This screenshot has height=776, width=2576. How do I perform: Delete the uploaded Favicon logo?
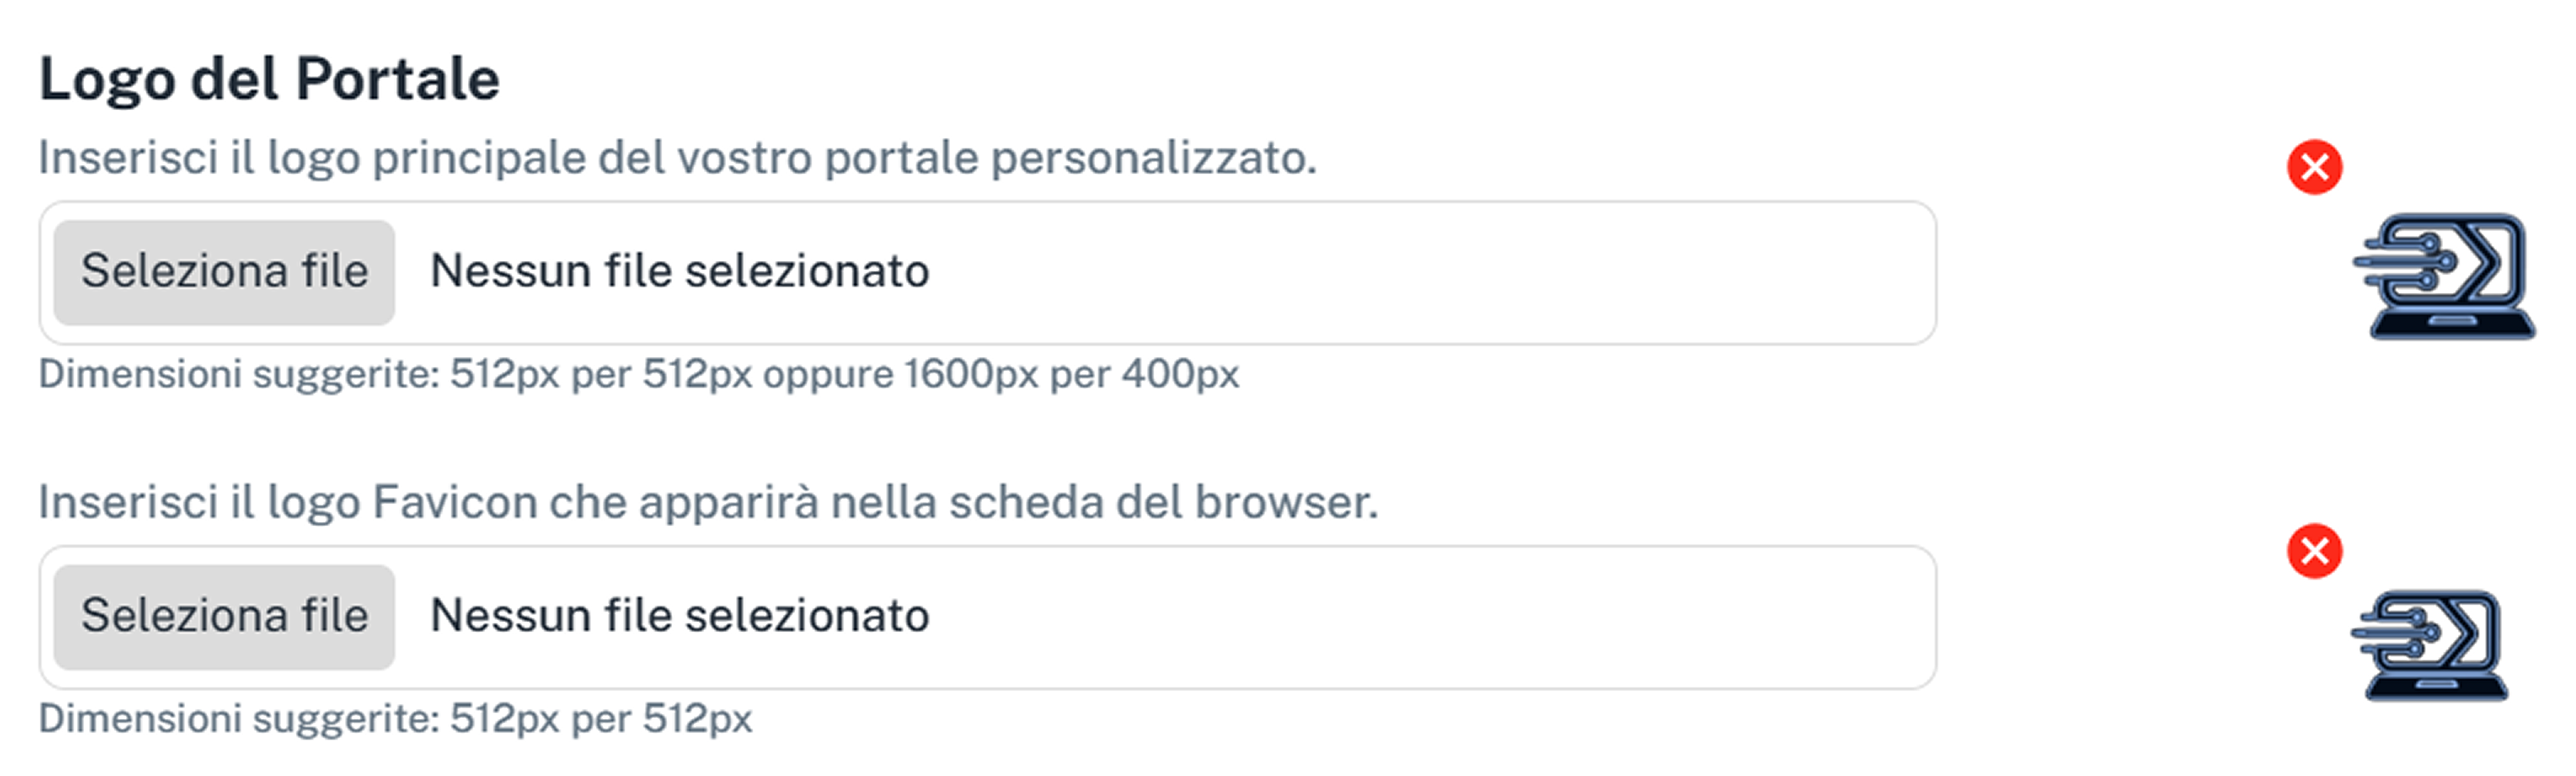[2314, 551]
